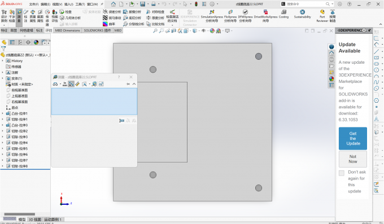The image size is (384, 224).
Task: Open the Sustainability tool
Action: pyautogui.click(x=303, y=14)
